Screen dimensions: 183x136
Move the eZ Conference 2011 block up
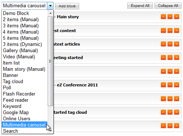point(163,85)
